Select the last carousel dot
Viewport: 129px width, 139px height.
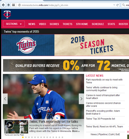click(x=62, y=137)
